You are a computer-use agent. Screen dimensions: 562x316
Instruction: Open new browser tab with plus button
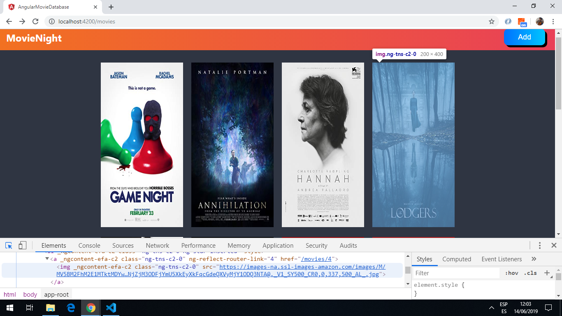coord(111,7)
